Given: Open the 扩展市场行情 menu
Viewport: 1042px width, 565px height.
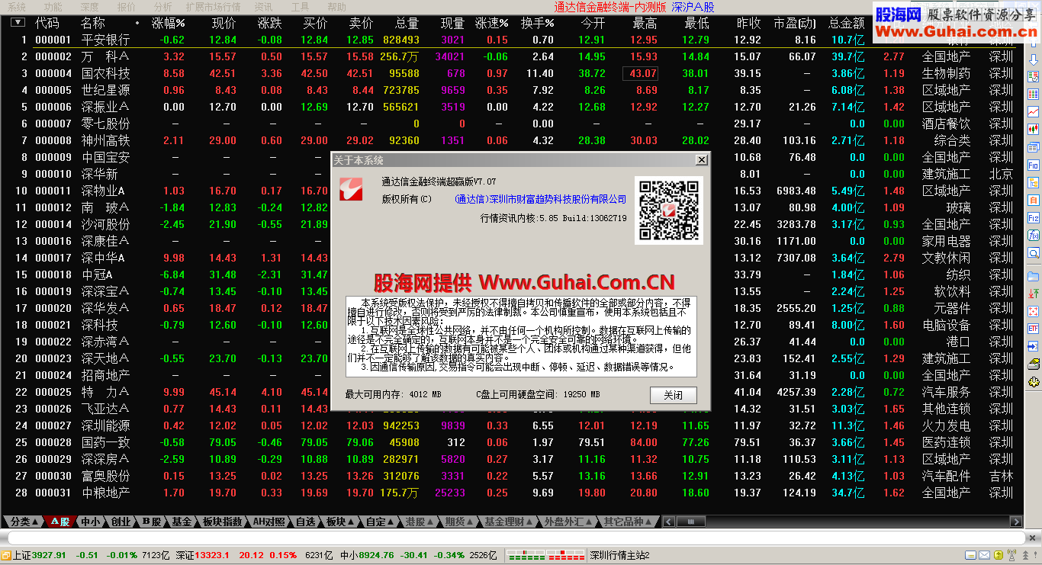Looking at the screenshot, I should click(x=213, y=7).
